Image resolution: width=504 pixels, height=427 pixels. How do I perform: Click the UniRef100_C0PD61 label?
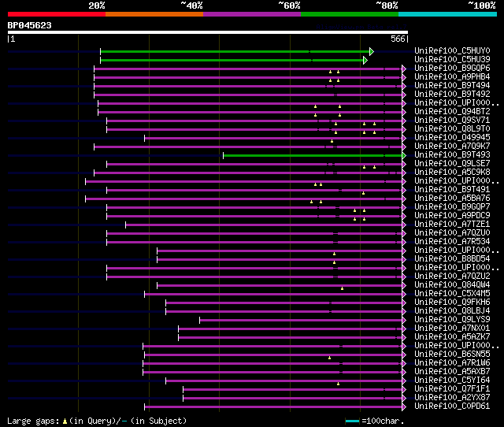click(452, 407)
